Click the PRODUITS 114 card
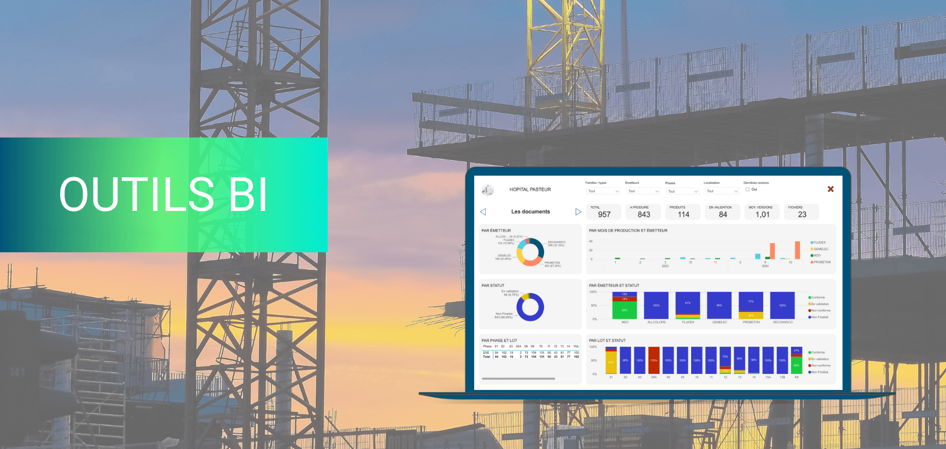Image resolution: width=946 pixels, height=449 pixels. (683, 212)
